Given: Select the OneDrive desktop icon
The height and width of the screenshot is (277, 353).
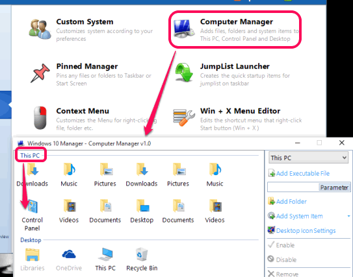Looking at the screenshot, I should (x=69, y=260).
